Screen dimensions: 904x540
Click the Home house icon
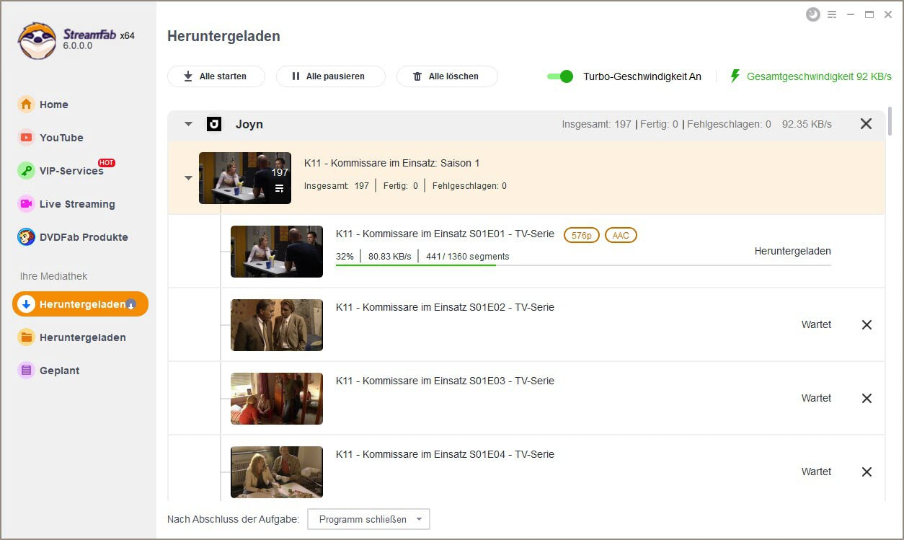(27, 105)
